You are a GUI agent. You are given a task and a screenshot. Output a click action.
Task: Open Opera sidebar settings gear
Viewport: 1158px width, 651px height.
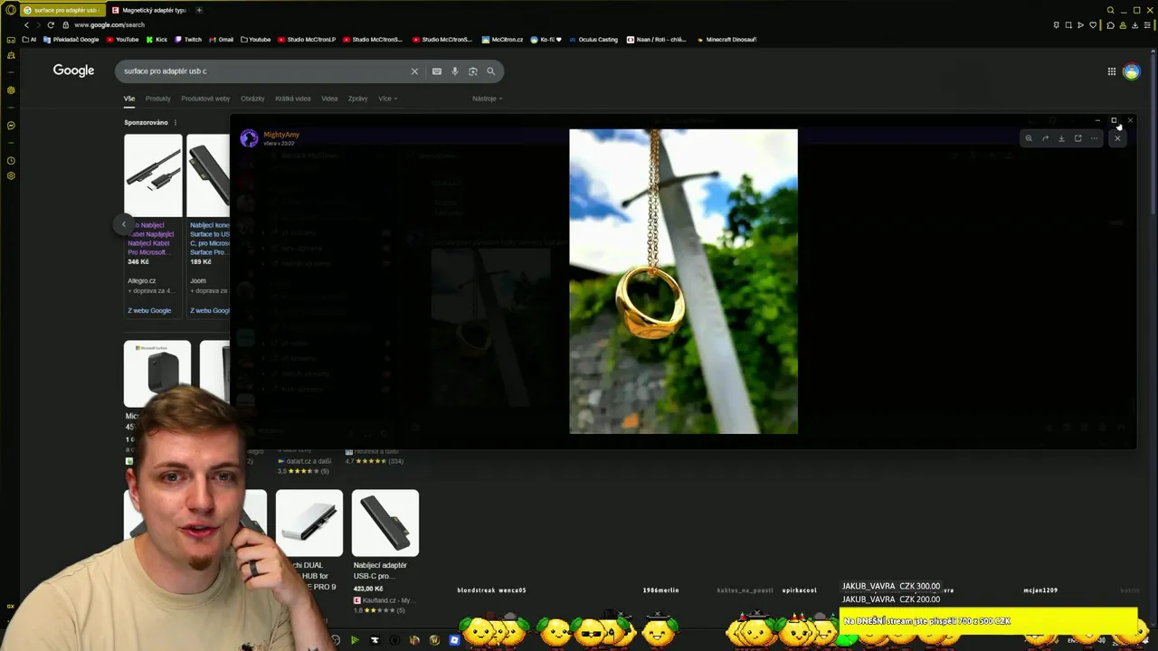[x=11, y=175]
